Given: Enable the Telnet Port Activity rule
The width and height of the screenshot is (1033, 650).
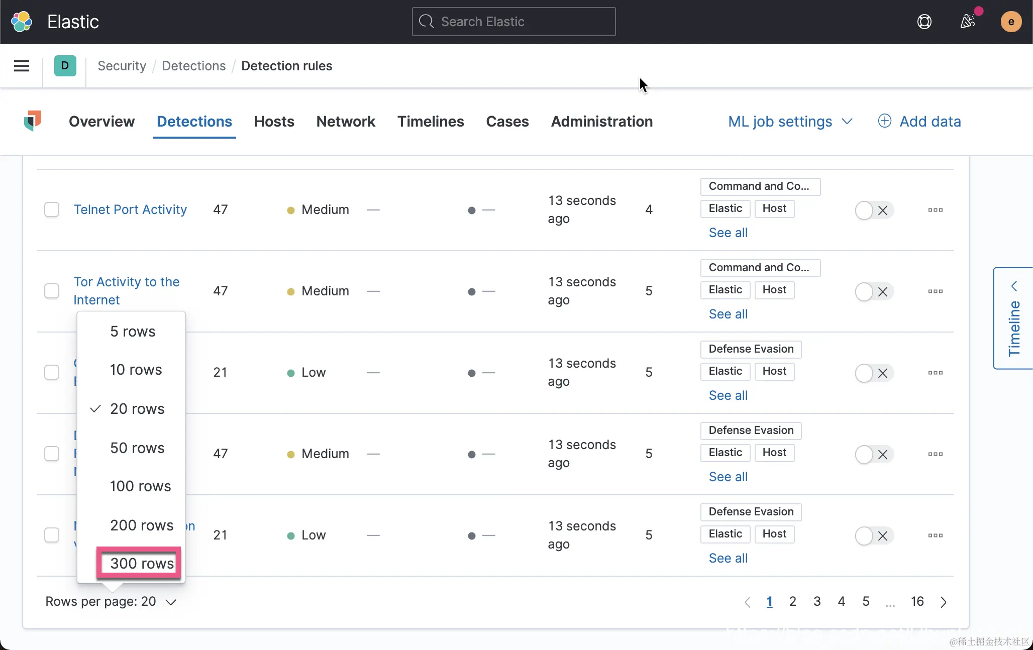Looking at the screenshot, I should [874, 210].
